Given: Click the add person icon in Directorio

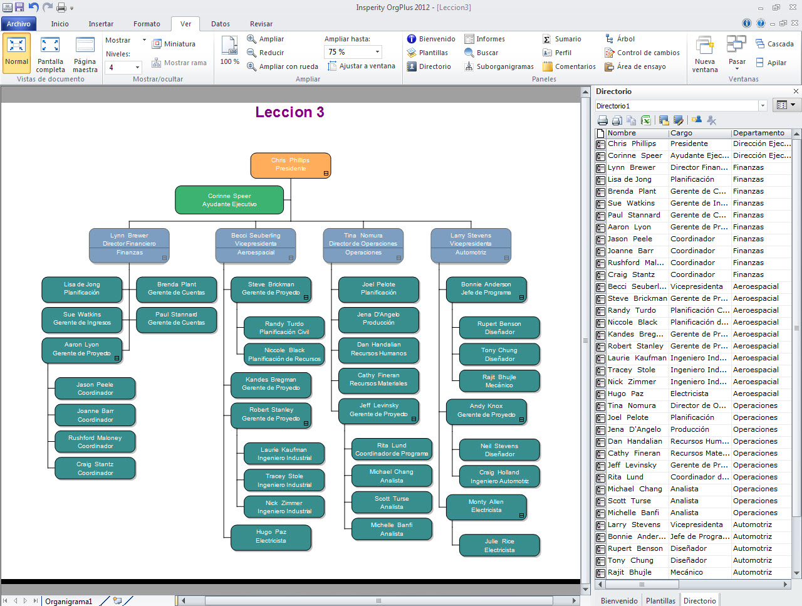Looking at the screenshot, I should tap(696, 120).
